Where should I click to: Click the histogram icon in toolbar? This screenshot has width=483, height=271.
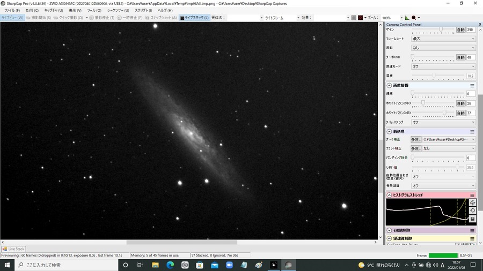pyautogui.click(x=407, y=18)
